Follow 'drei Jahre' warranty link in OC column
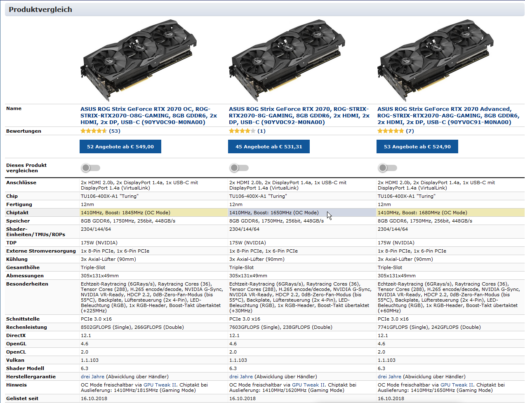This screenshot has height=403, width=525. 93,377
